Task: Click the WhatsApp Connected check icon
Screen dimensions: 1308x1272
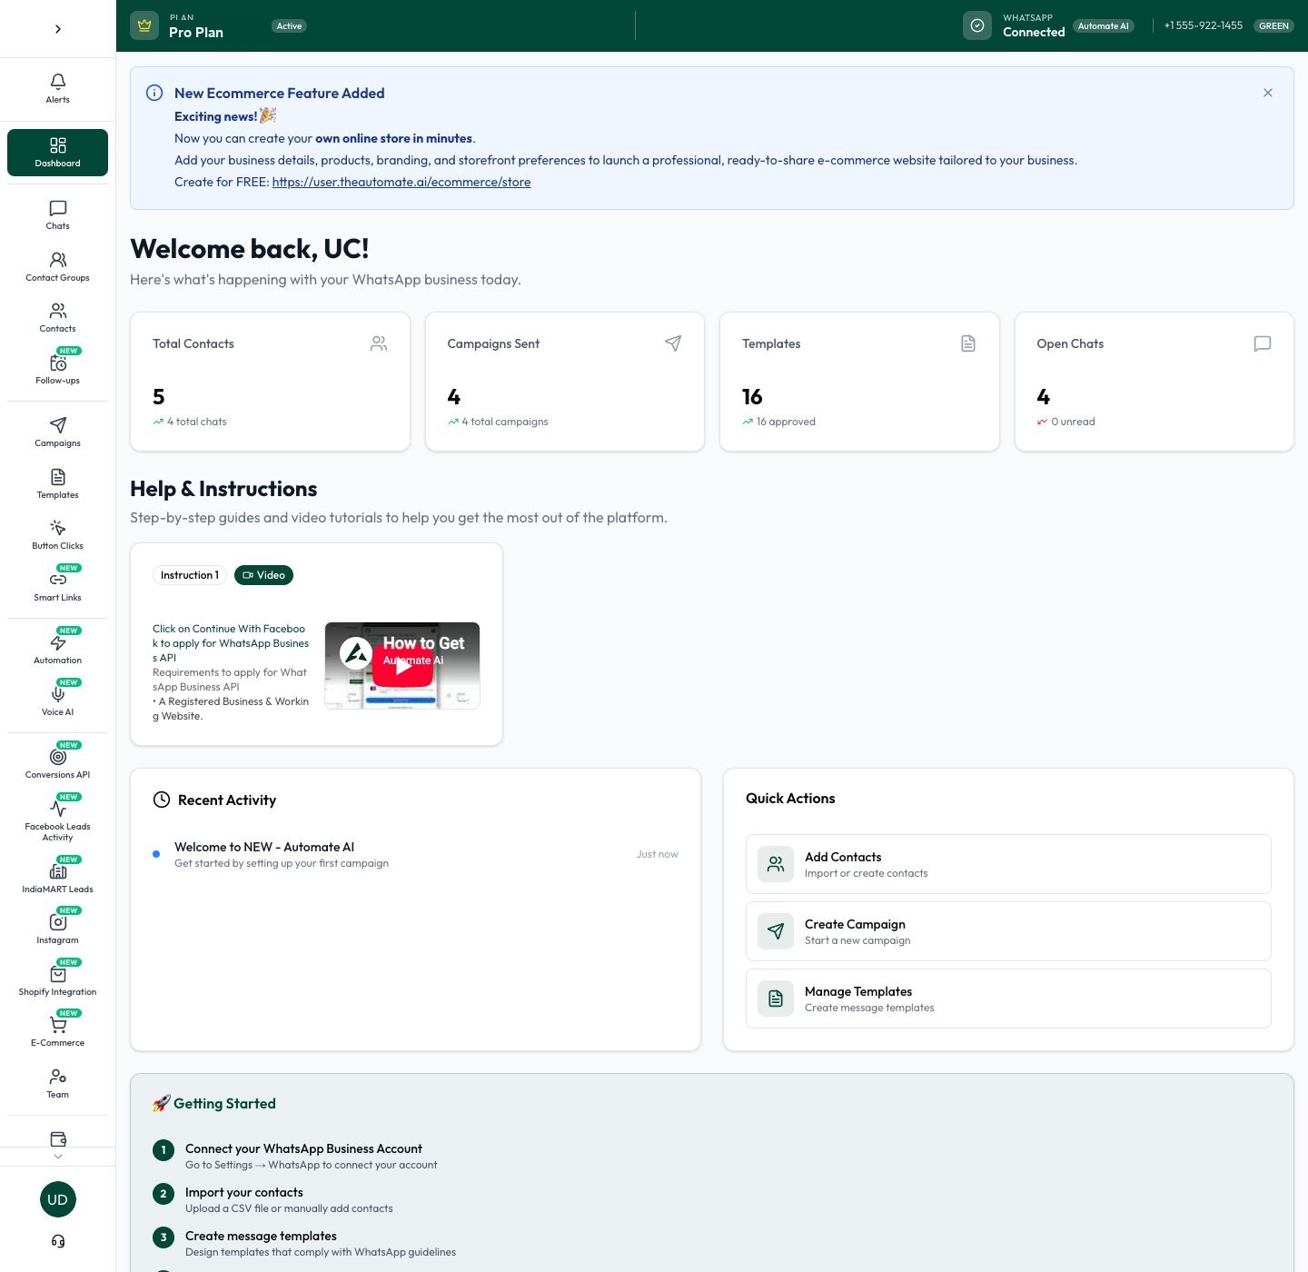Action: click(x=977, y=25)
